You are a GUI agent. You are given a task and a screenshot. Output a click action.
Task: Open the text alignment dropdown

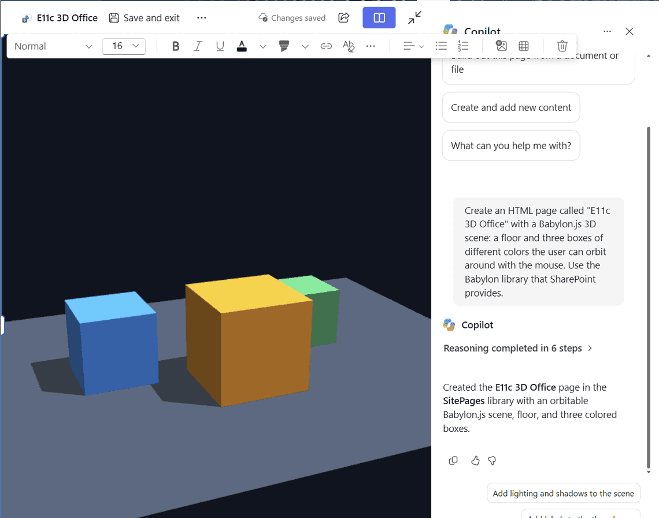pos(413,46)
